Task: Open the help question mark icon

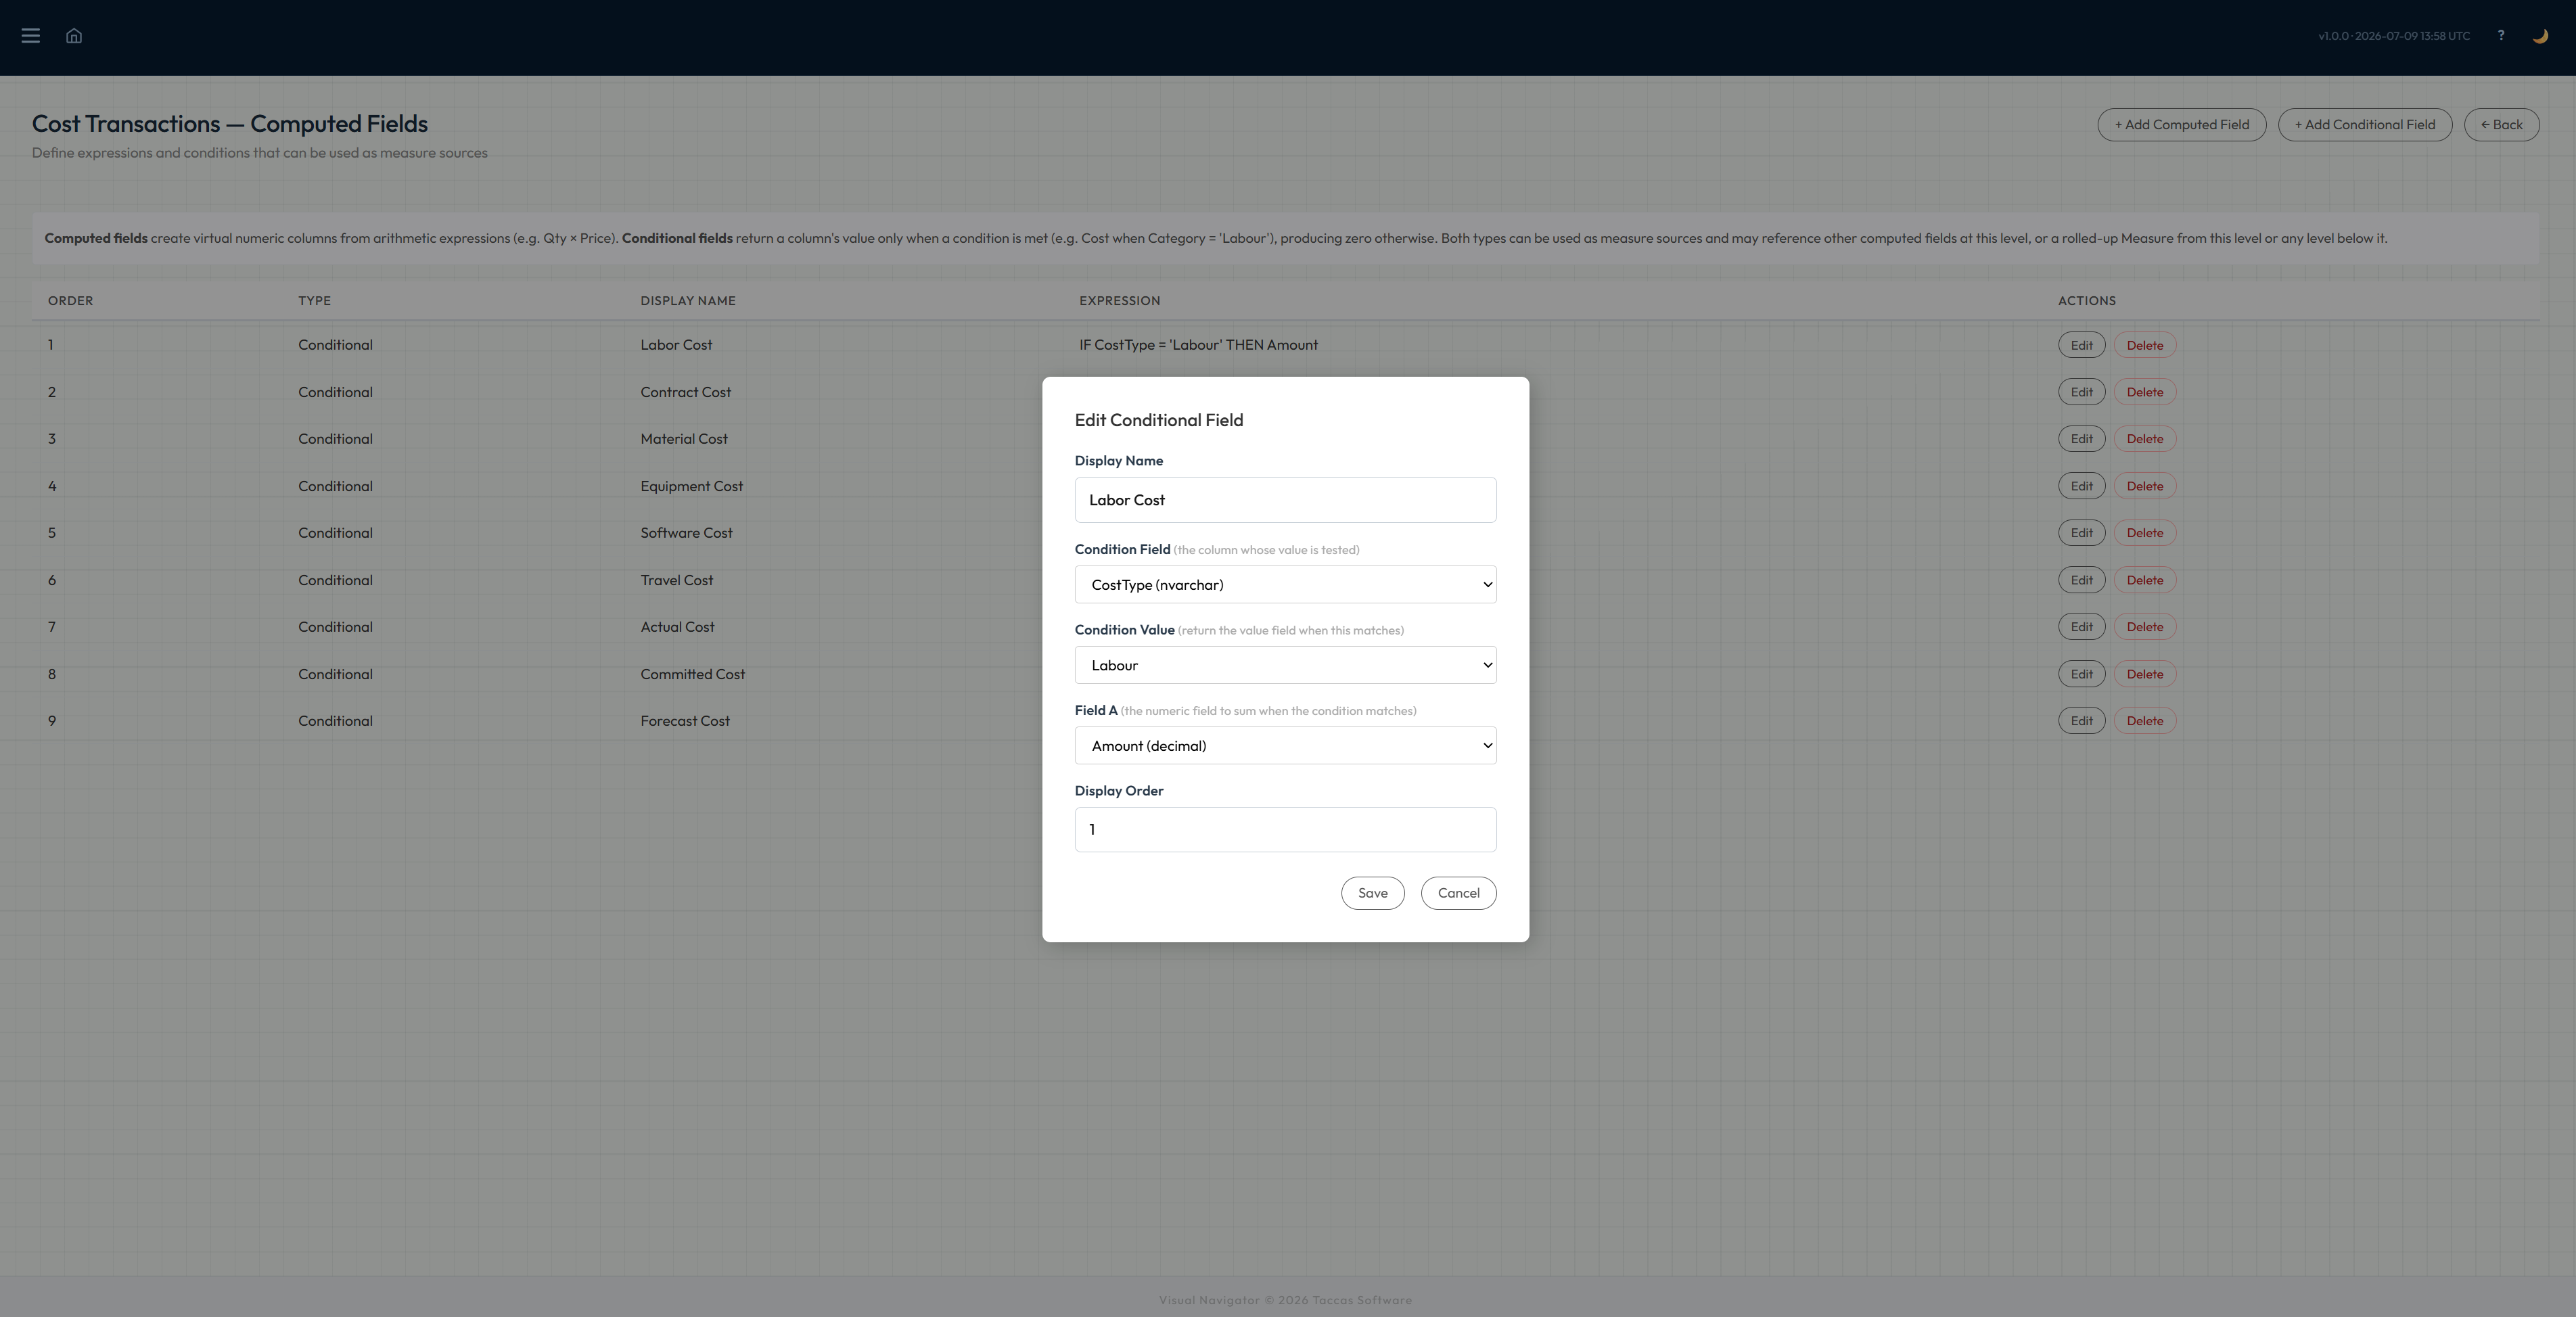Action: (2501, 35)
